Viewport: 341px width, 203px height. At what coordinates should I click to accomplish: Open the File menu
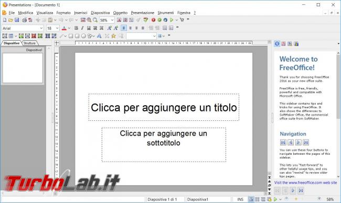(12, 13)
